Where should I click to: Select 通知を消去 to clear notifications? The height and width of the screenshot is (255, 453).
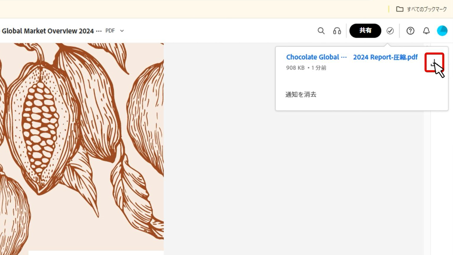pos(301,94)
